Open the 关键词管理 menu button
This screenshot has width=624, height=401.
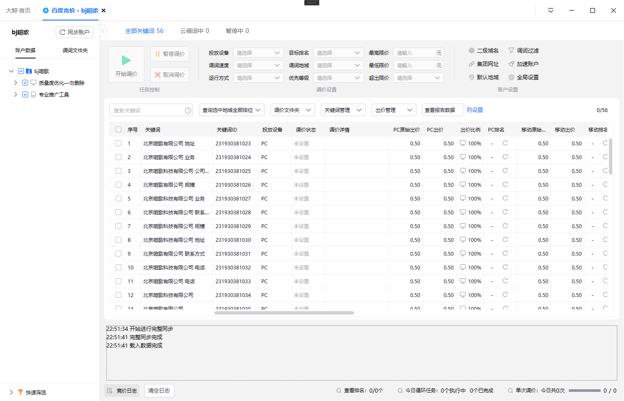click(343, 110)
